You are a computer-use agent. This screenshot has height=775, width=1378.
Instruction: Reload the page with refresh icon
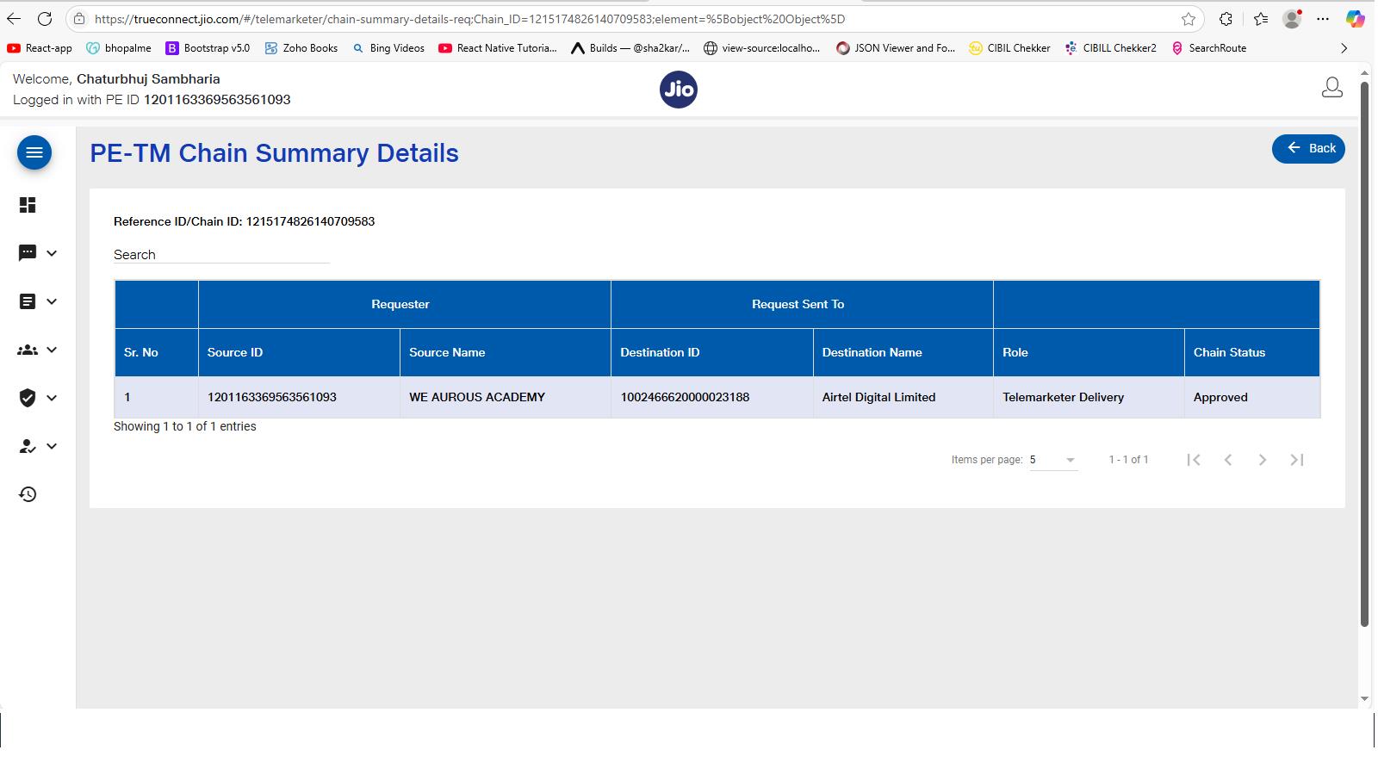point(45,19)
